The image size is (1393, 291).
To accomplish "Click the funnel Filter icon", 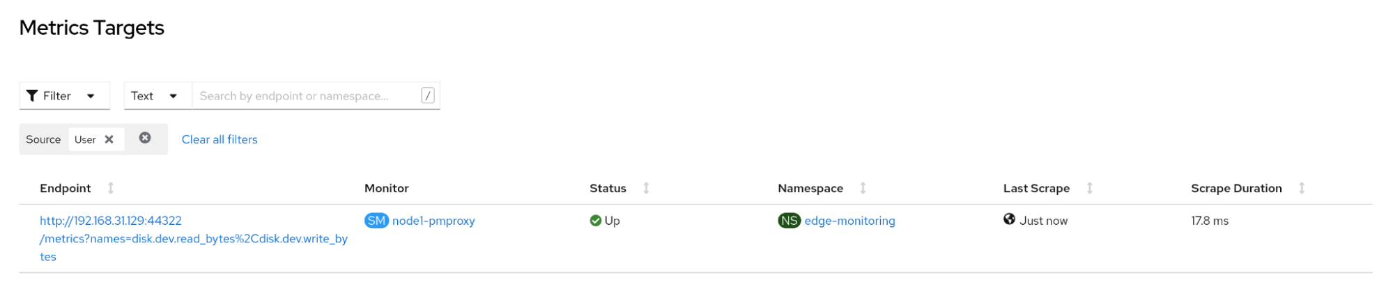I will [32, 96].
